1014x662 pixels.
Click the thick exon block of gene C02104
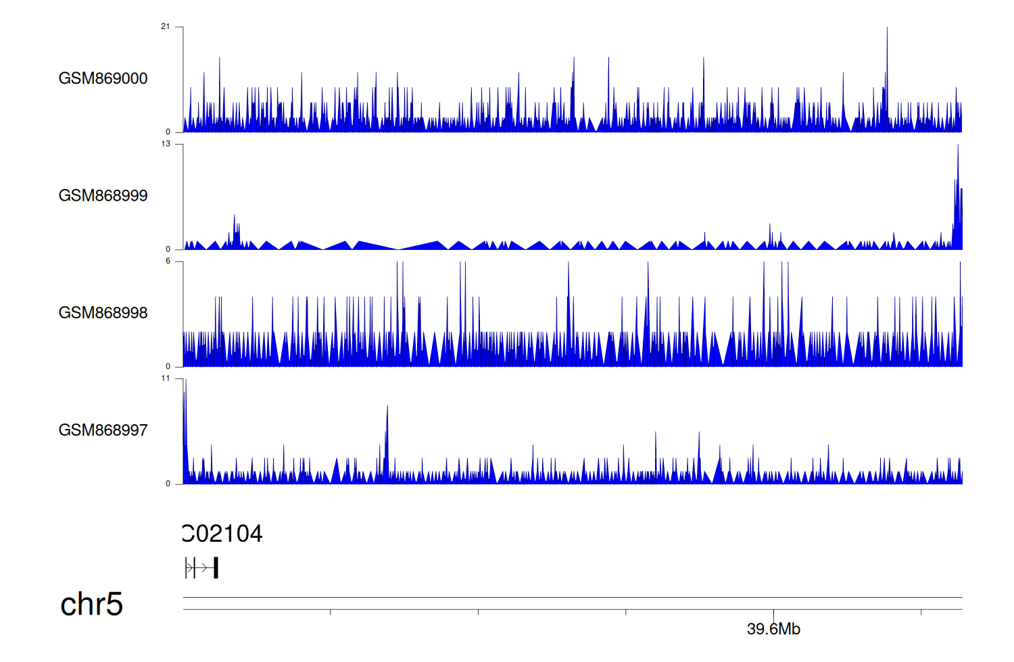click(x=216, y=568)
